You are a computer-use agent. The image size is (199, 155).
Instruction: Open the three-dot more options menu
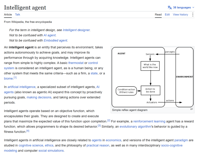click(x=193, y=14)
